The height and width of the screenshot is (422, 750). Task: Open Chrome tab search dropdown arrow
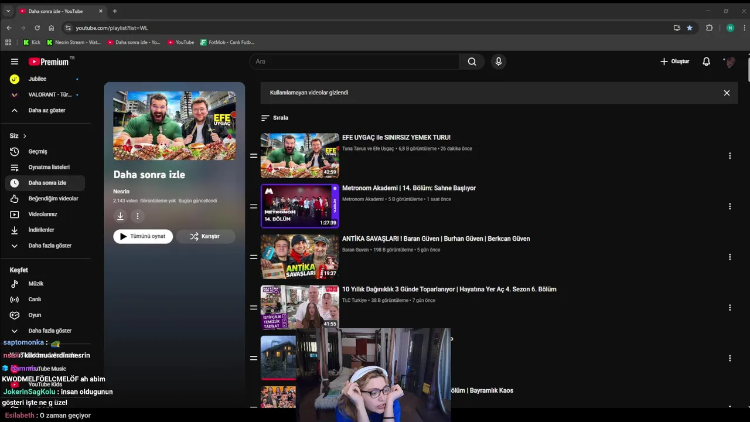pyautogui.click(x=8, y=11)
